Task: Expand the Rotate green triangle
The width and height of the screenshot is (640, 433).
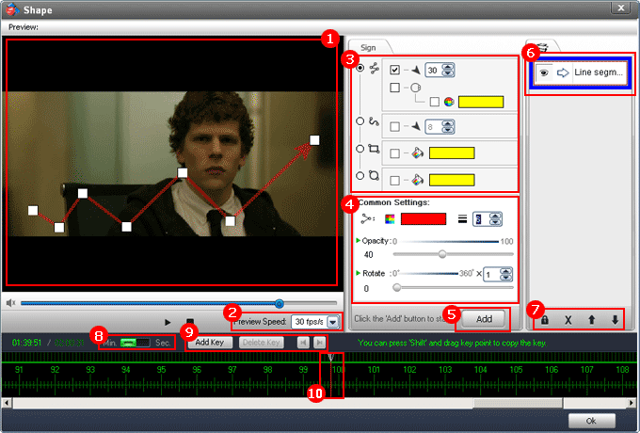Action: pos(359,273)
